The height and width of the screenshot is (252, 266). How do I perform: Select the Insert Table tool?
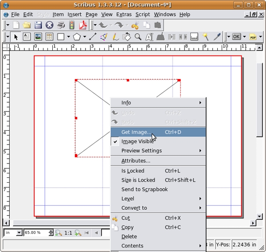49,37
